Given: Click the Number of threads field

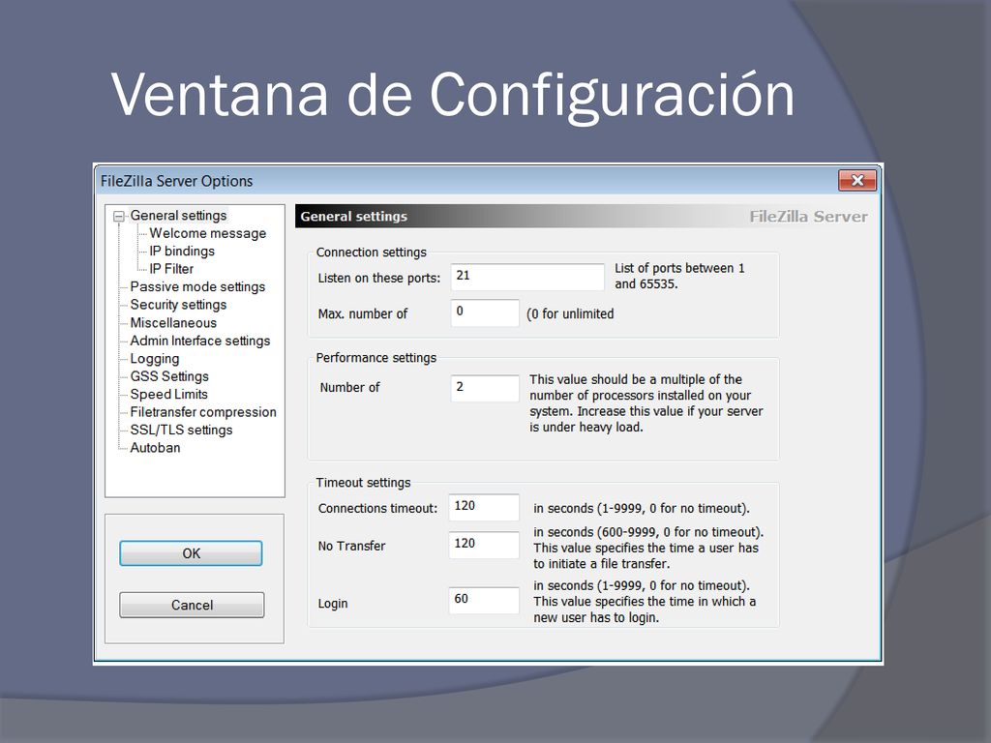Looking at the screenshot, I should 485,388.
